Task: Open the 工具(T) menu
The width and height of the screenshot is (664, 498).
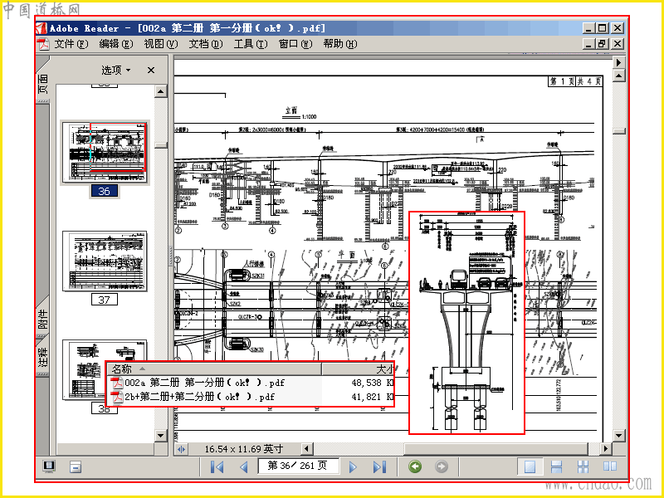Action: click(x=251, y=44)
